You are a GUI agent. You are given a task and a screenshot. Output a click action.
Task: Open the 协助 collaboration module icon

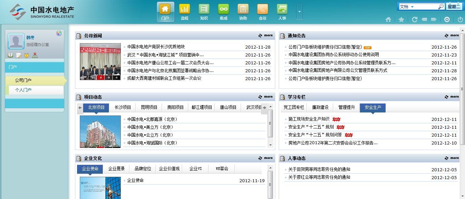243,12
